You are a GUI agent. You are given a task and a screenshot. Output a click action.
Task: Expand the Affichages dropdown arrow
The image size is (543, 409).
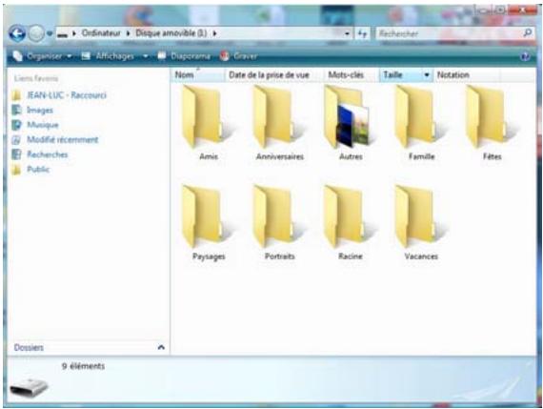click(146, 56)
